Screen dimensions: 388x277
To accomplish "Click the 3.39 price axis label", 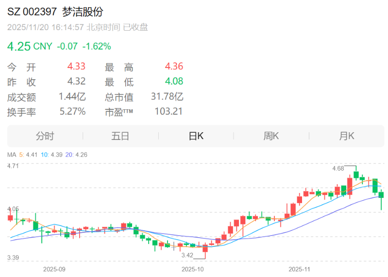I will coord(13,258).
